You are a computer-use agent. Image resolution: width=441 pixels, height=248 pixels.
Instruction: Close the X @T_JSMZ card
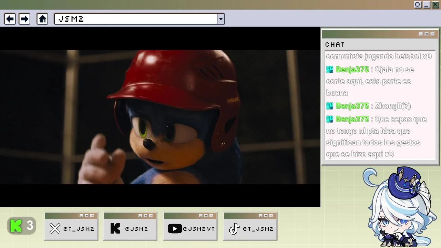(x=92, y=216)
